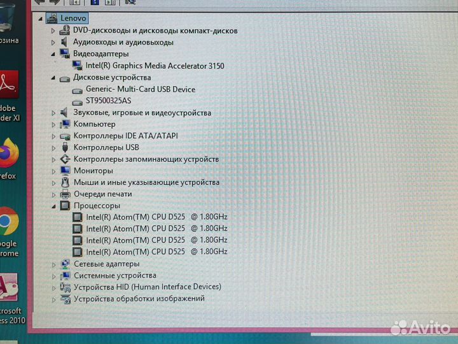Viewport: 458px width, 344px height.
Task: Click the IDE ATA/ATAPI controller icon
Action: (65, 136)
